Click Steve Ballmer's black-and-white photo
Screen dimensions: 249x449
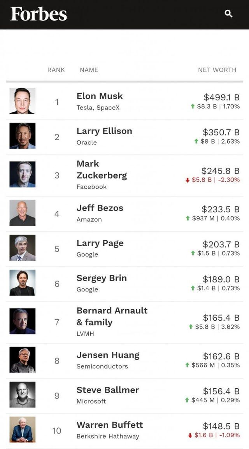(23, 395)
